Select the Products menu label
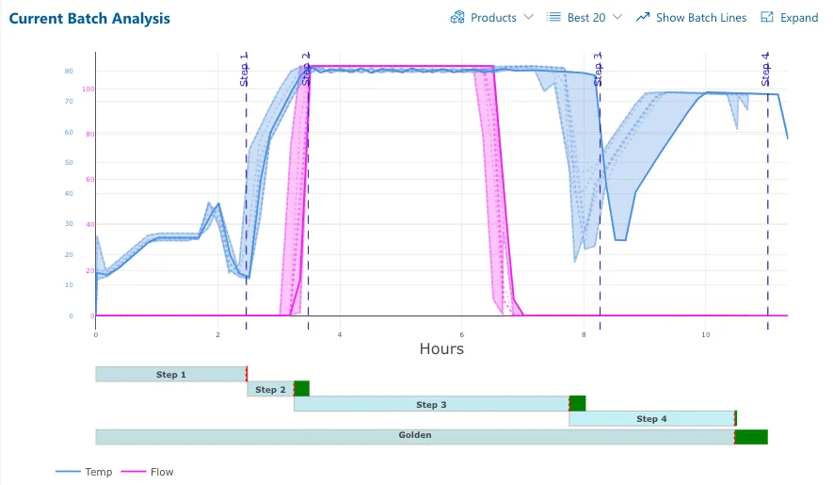 (x=493, y=18)
